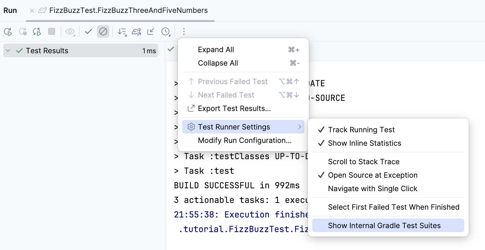Toggle Show Ignored tests filter icon
Image resolution: width=485 pixels, height=250 pixels.
tap(103, 31)
